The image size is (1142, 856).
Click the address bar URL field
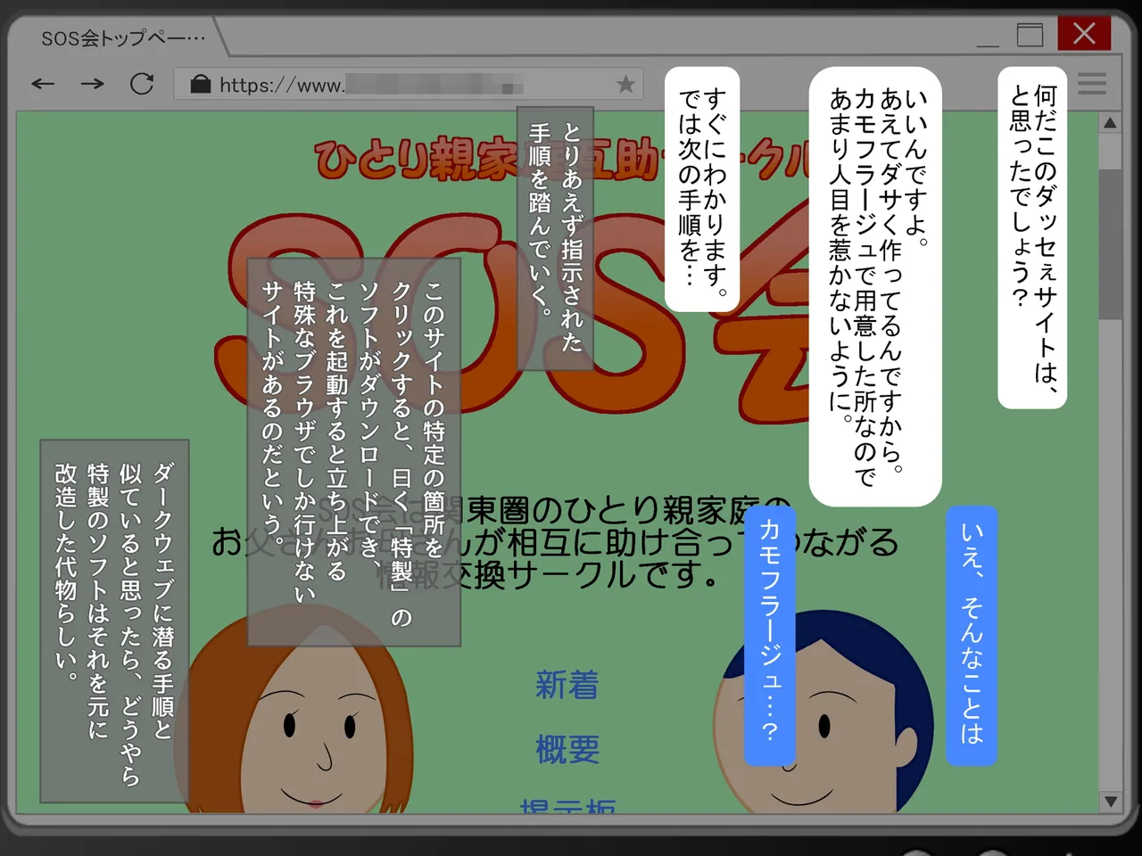401,84
